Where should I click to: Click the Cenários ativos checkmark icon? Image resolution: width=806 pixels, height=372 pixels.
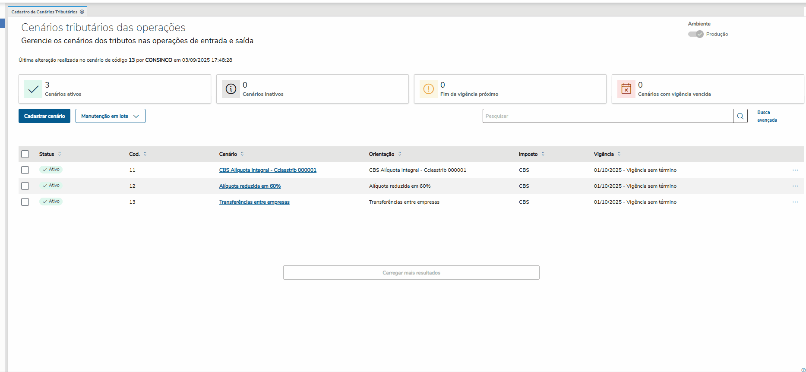coord(33,89)
